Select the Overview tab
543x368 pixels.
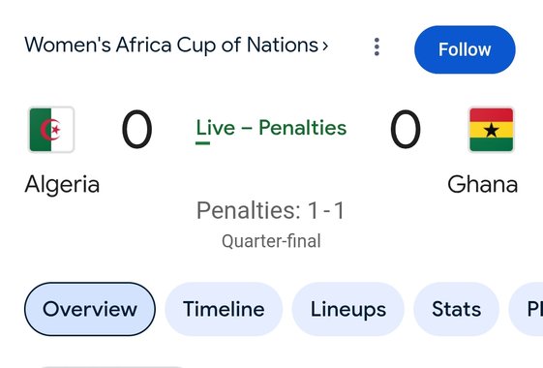tap(90, 309)
